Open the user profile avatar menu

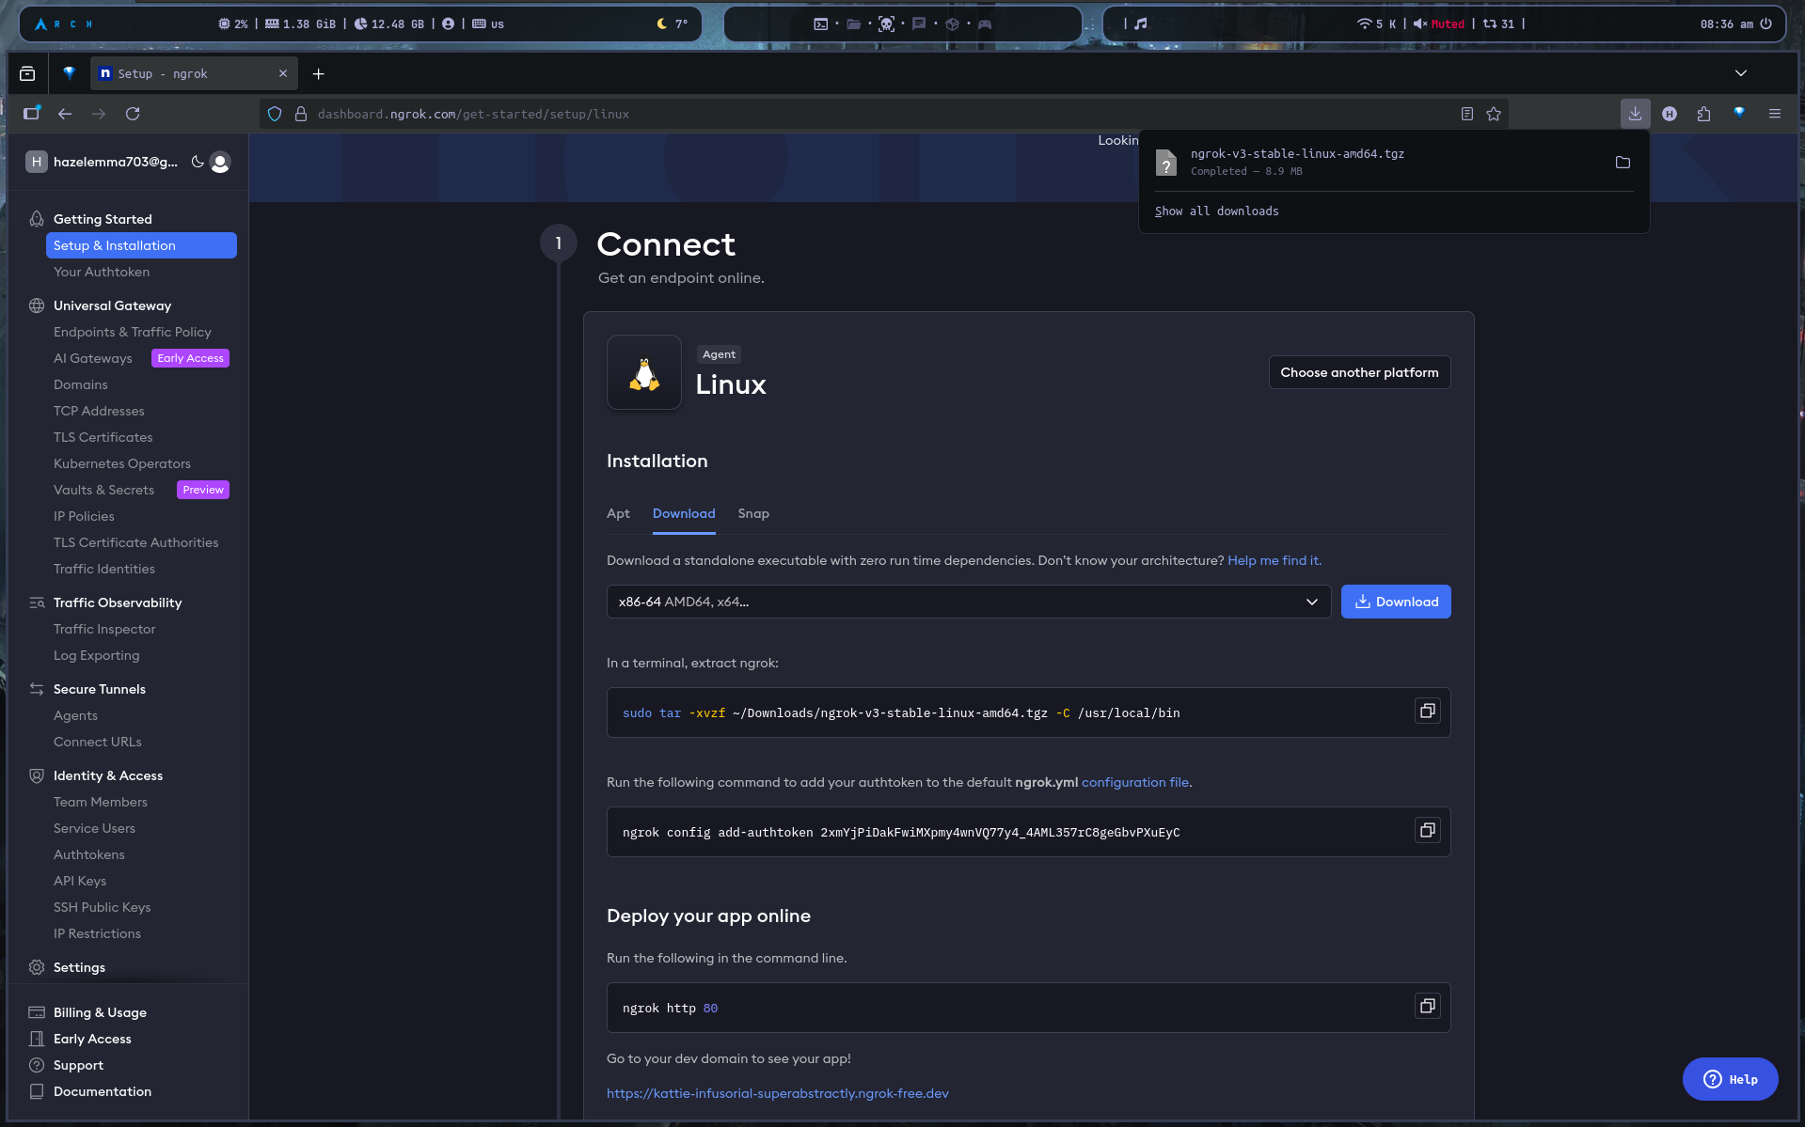(220, 162)
